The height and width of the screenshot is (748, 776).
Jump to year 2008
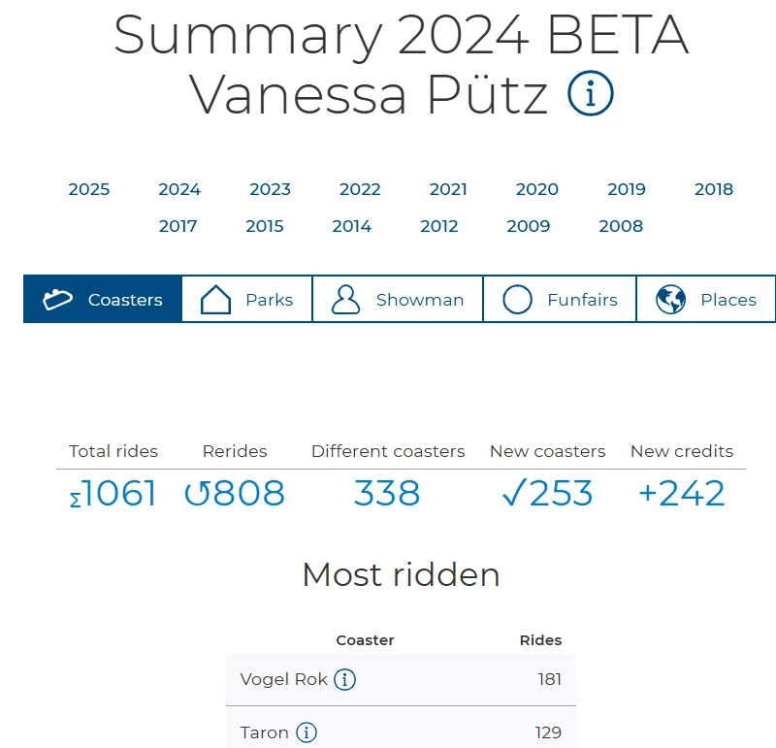(621, 226)
